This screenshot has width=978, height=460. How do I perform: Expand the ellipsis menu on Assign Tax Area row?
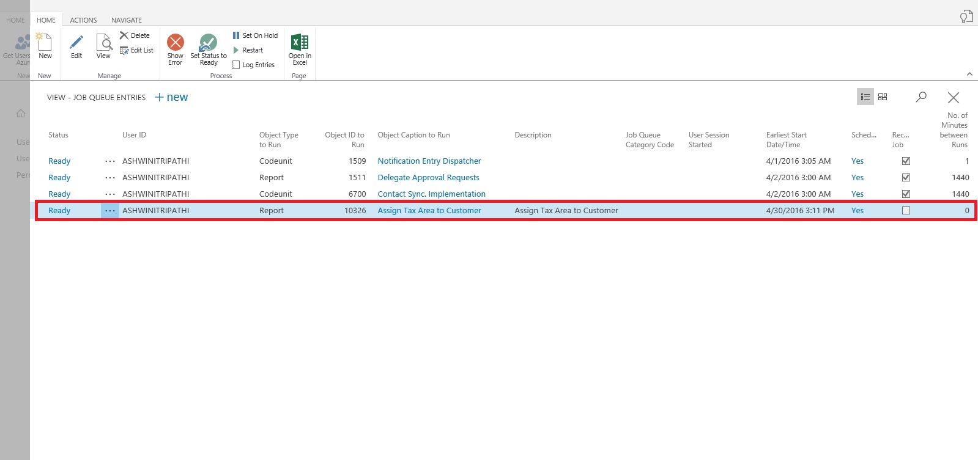[x=110, y=211]
